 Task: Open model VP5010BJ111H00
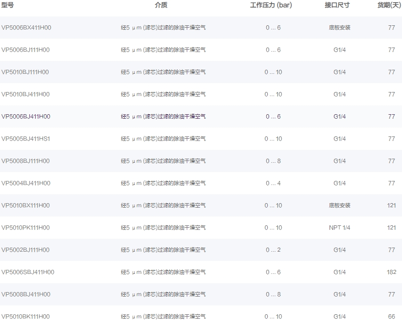tap(25, 72)
